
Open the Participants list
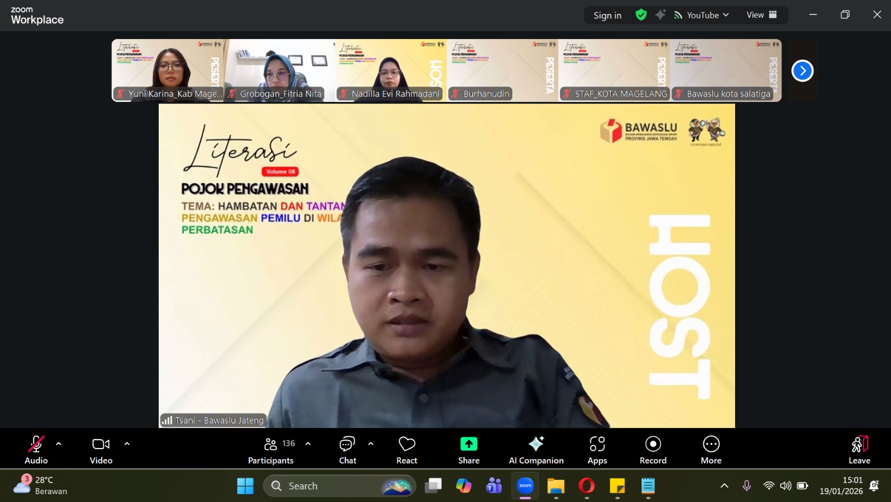click(271, 450)
